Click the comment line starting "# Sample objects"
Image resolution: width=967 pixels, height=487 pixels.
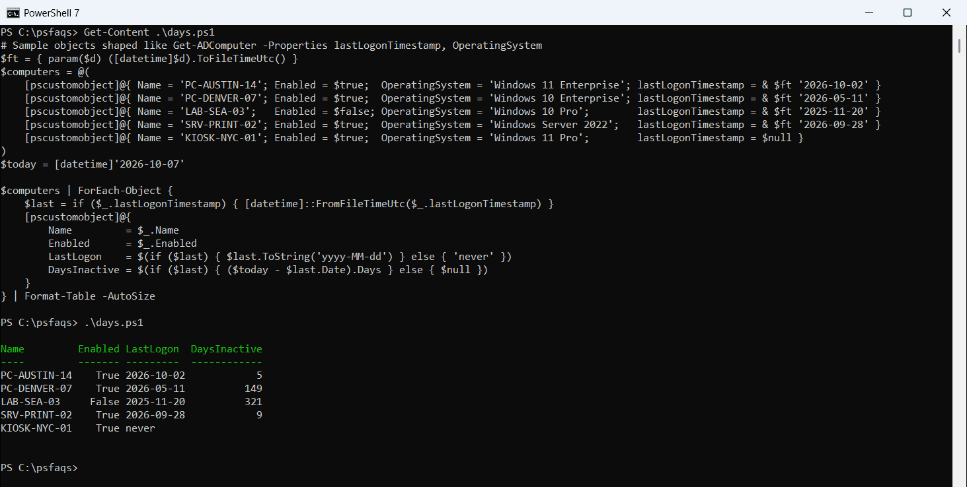(x=271, y=46)
